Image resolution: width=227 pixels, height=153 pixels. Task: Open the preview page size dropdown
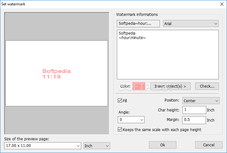[x=43, y=146]
